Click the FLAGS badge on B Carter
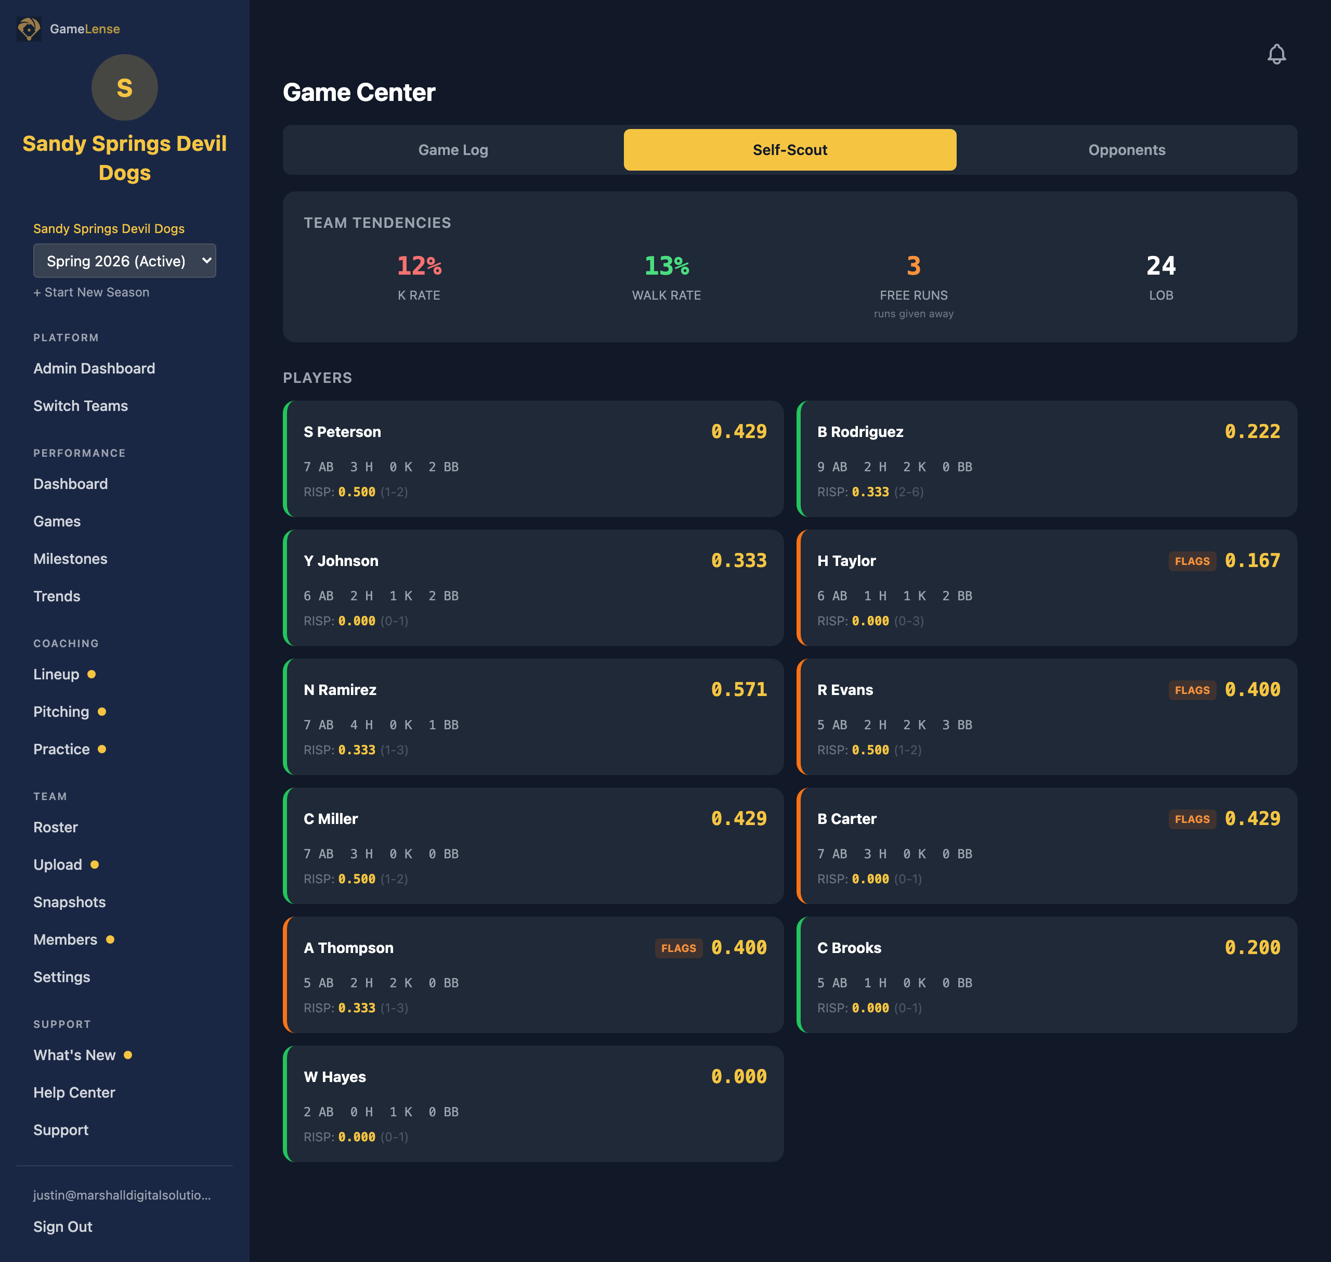Screen dimensions: 1331x1262 point(1192,819)
